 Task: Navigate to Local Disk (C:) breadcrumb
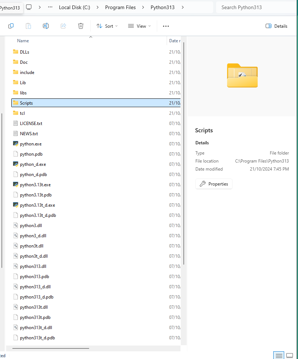click(75, 7)
